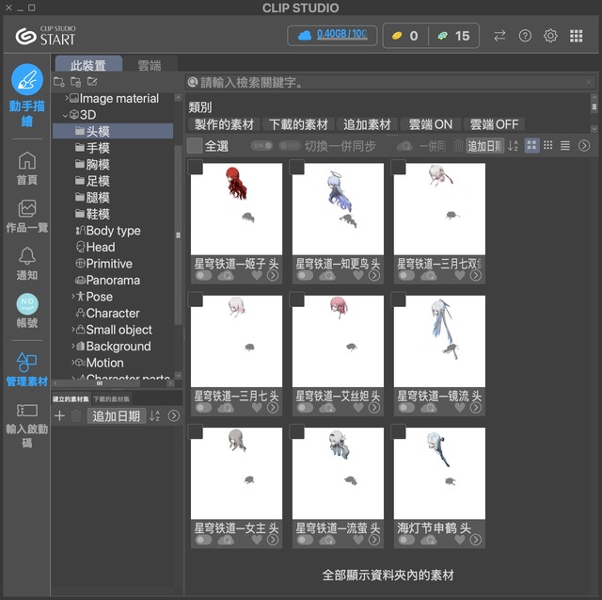The width and height of the screenshot is (602, 600).
Task: Toggle sync switch for 星穹铁道—姬子 头
Action: 203,275
